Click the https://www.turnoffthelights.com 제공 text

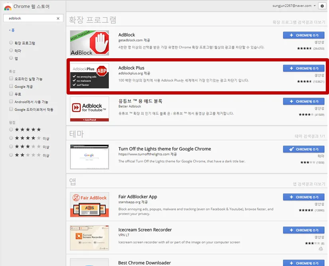pos(148,154)
